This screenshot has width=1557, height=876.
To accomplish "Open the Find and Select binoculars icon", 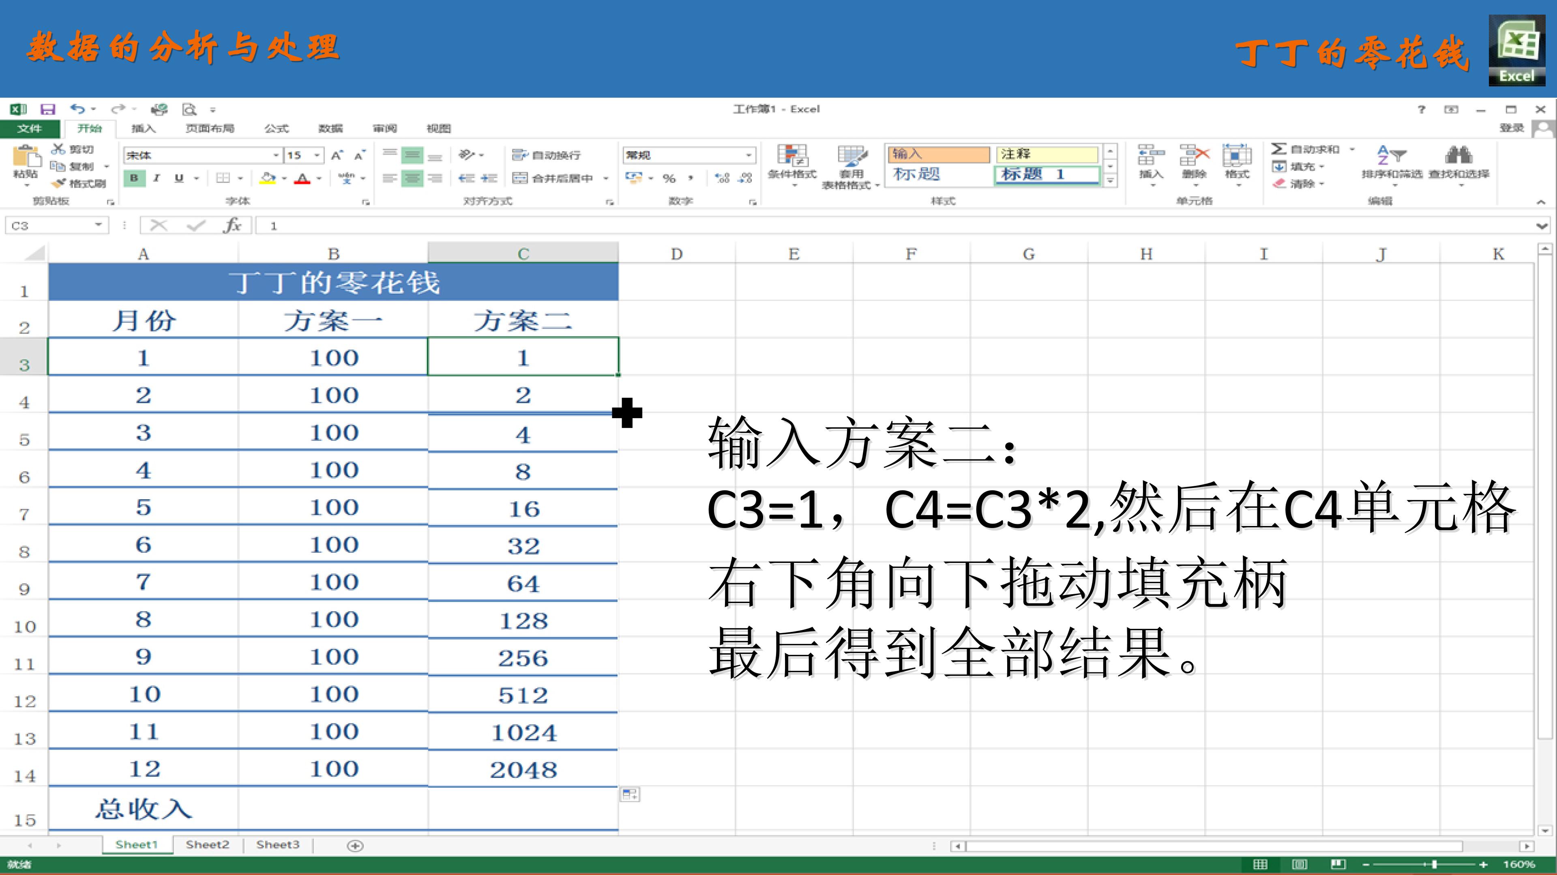I will click(x=1458, y=155).
